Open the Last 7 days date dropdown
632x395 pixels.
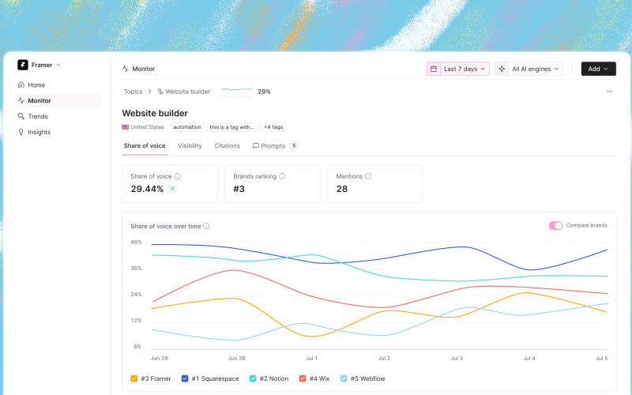(x=465, y=69)
